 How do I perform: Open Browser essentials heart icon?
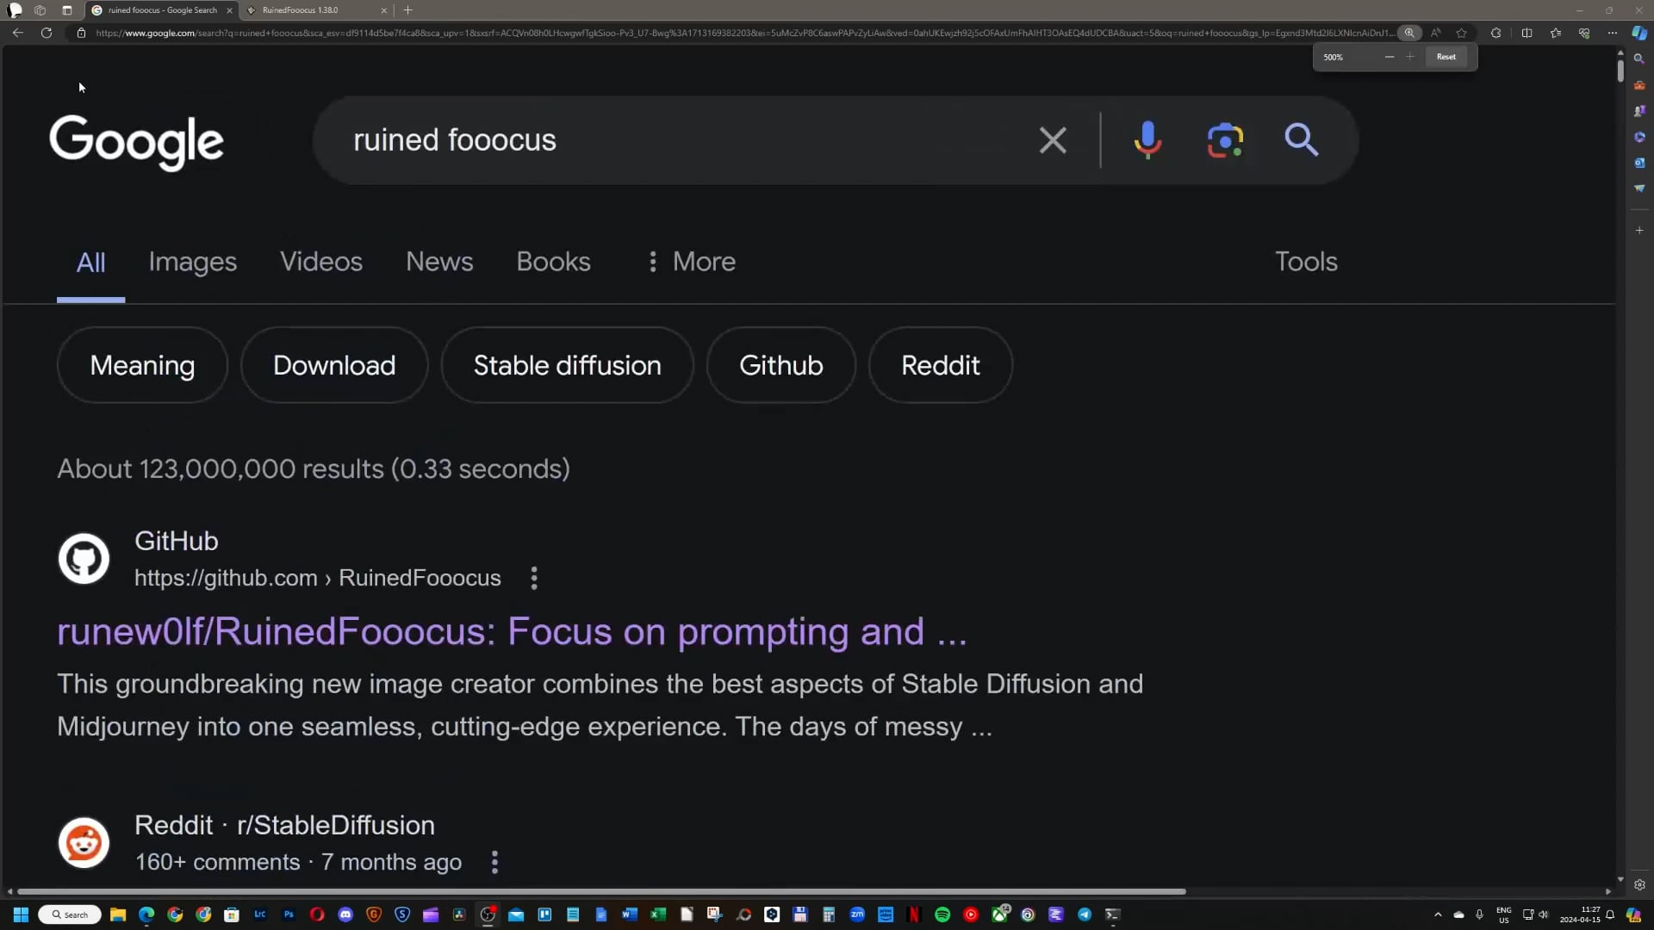point(1584,33)
